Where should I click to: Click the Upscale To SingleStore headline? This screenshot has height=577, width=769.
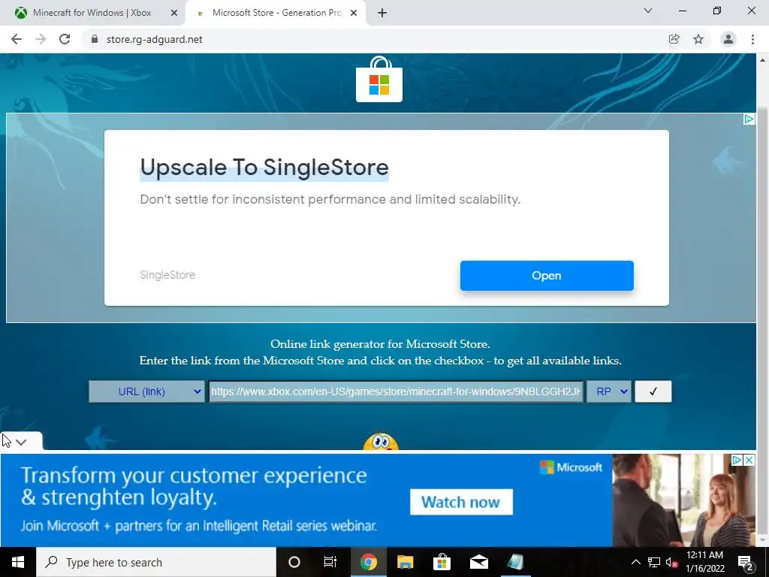click(x=264, y=168)
